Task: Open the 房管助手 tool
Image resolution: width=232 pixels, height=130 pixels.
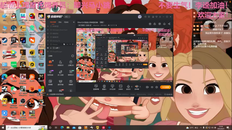Action: [60, 63]
